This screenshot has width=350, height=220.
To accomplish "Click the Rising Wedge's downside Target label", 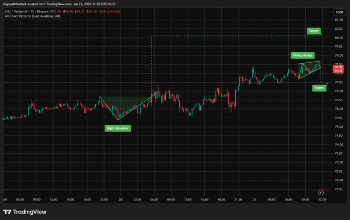I will pyautogui.click(x=319, y=88).
